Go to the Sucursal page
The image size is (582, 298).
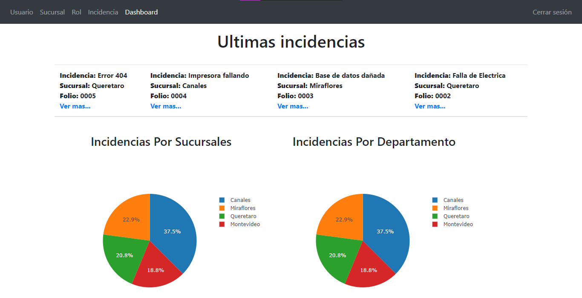pos(52,12)
